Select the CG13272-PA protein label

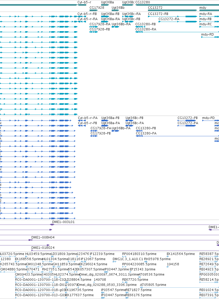point(188,123)
